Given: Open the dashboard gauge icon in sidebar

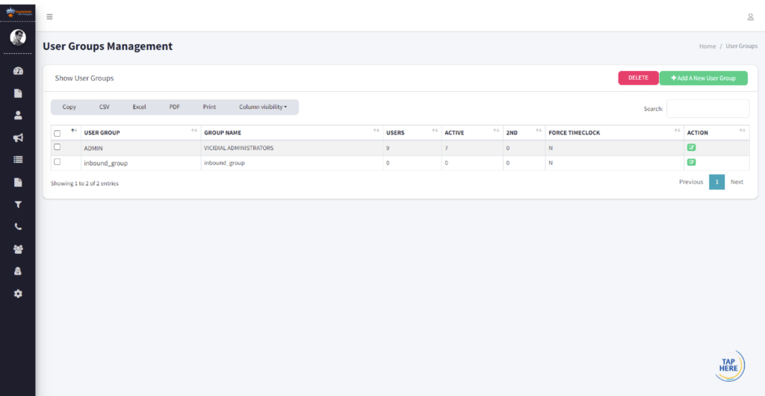Looking at the screenshot, I should [18, 71].
